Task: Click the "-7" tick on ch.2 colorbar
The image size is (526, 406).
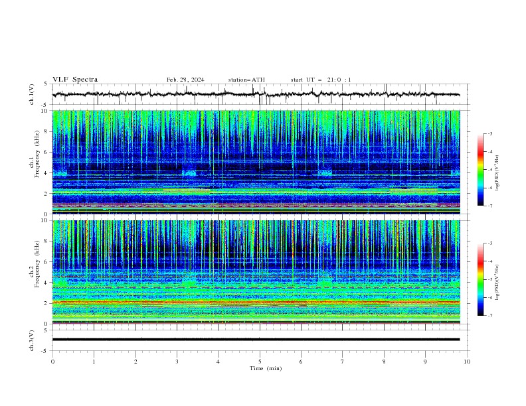Action: click(x=489, y=315)
